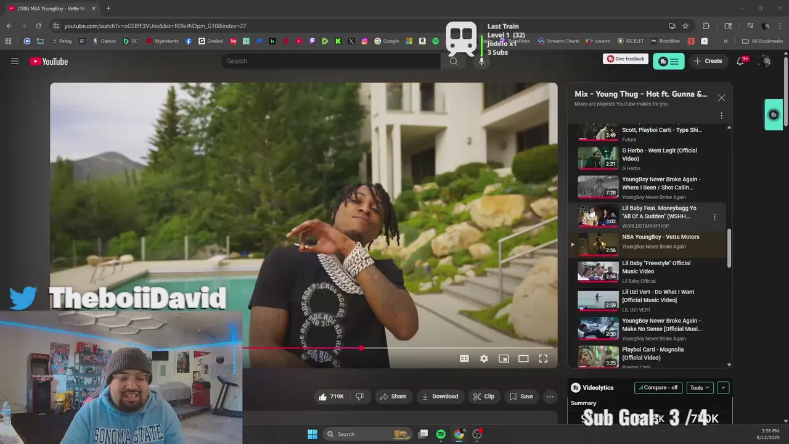This screenshot has height=444, width=789.
Task: Open Mix playlist options three-dot menu
Action: (x=721, y=115)
